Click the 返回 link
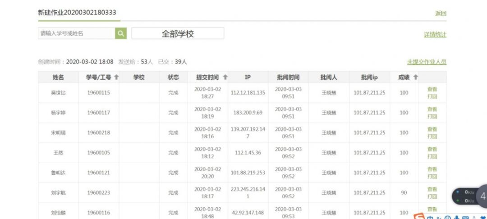The image size is (487, 219). tap(441, 14)
